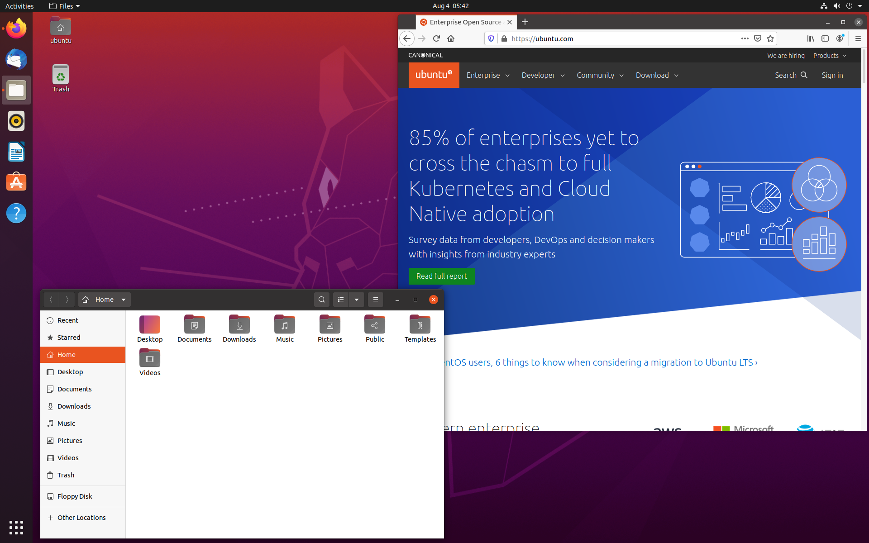Select Trash in Files sidebar
The width and height of the screenshot is (869, 543).
tap(83, 475)
